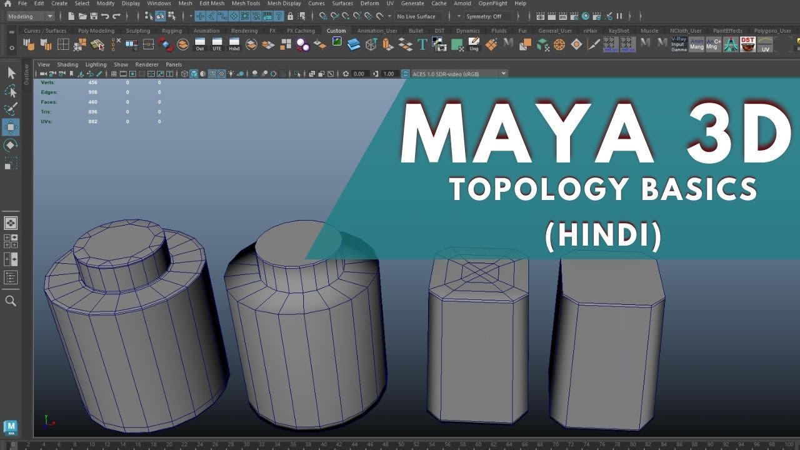Open the Outliner side tab
The width and height of the screenshot is (800, 450).
point(26,74)
